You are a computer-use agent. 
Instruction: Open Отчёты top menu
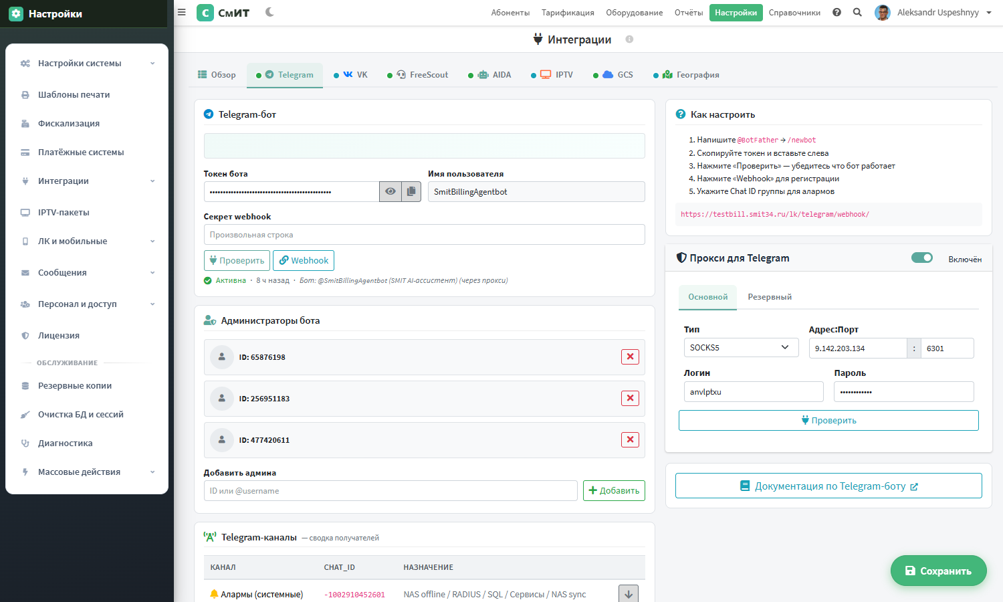click(689, 13)
